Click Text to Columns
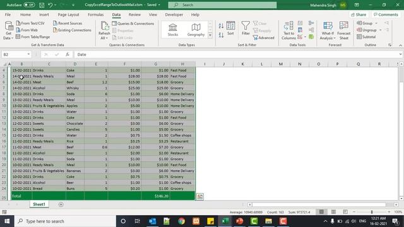Screen dimensions: 404x227 pos(288,31)
